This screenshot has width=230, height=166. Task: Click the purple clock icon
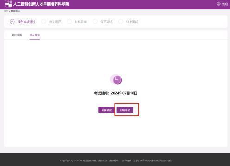[116, 79]
